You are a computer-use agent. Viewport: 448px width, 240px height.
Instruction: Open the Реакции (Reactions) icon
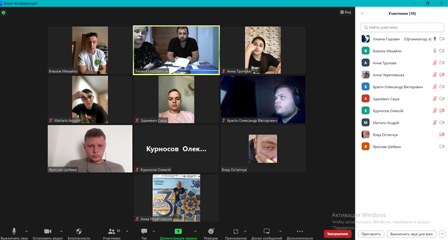tap(211, 231)
